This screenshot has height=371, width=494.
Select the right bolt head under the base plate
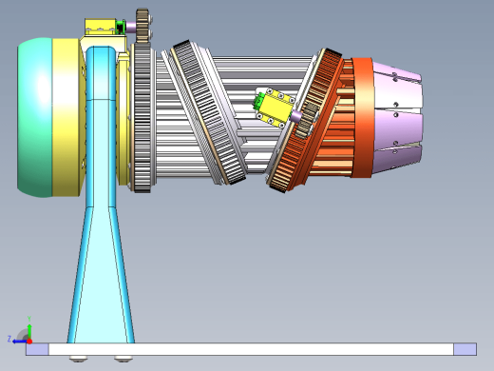pyautogui.click(x=123, y=359)
